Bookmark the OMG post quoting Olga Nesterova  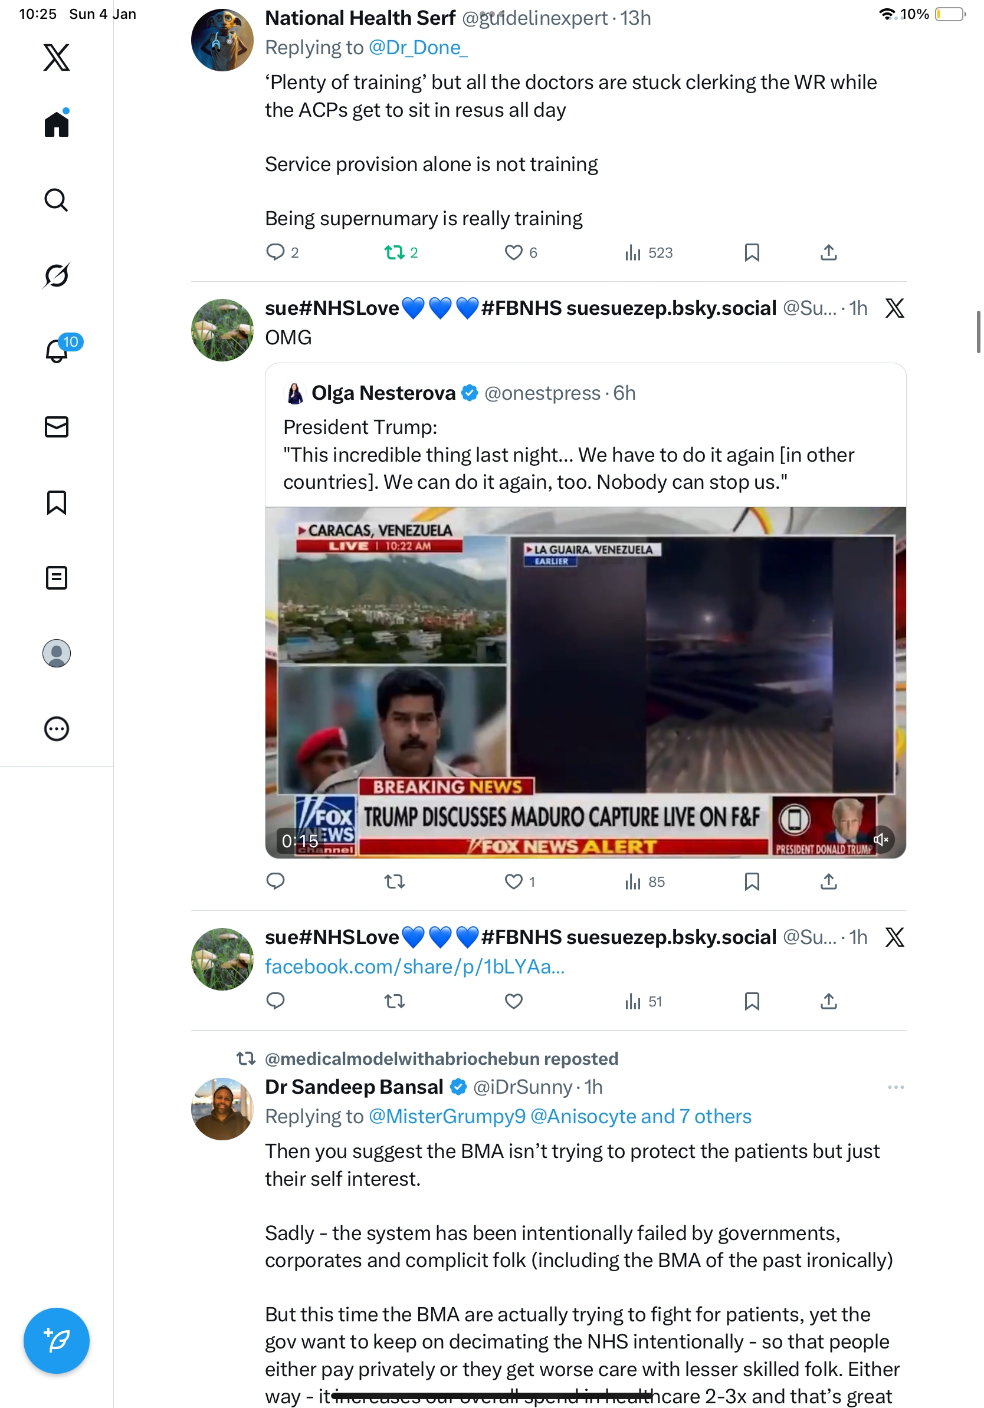tap(752, 882)
